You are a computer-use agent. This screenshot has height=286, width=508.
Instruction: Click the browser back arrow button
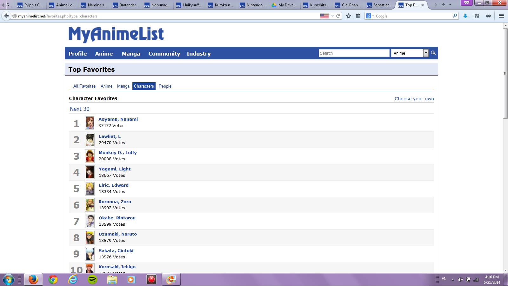coord(6,16)
